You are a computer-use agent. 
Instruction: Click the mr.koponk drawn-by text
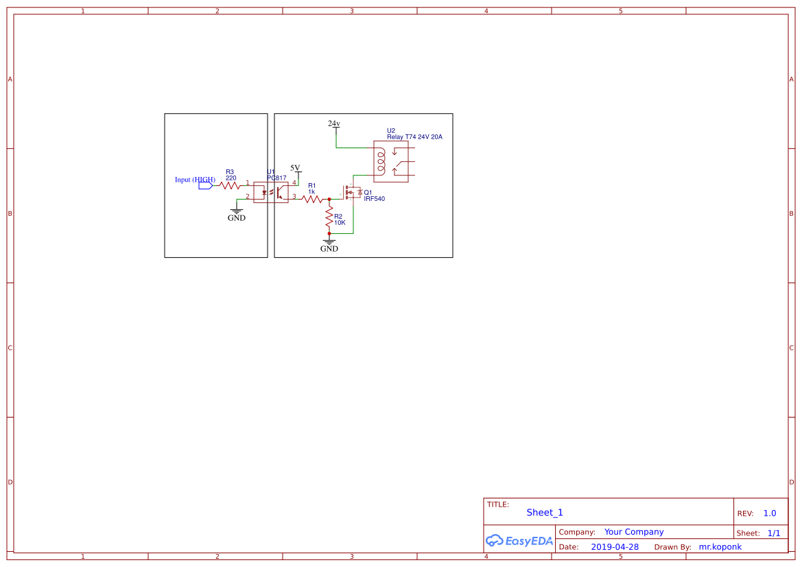pyautogui.click(x=720, y=546)
